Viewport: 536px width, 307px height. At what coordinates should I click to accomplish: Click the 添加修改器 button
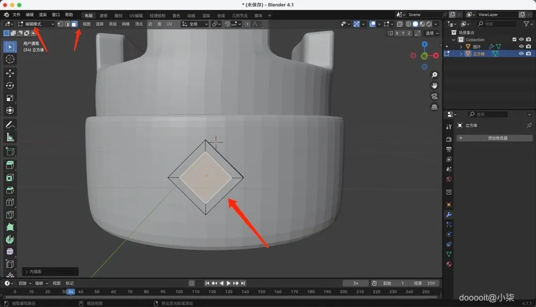pos(497,138)
